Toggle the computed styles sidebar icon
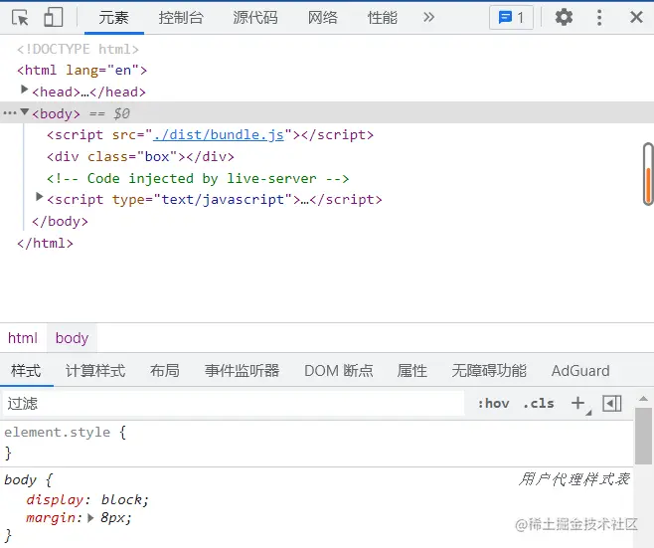Viewport: 654px width, 548px height. coord(612,404)
